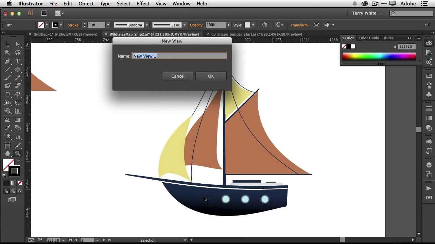Image resolution: width=435 pixels, height=244 pixels.
Task: Set paint mode to Gradient
Action: coord(13,183)
